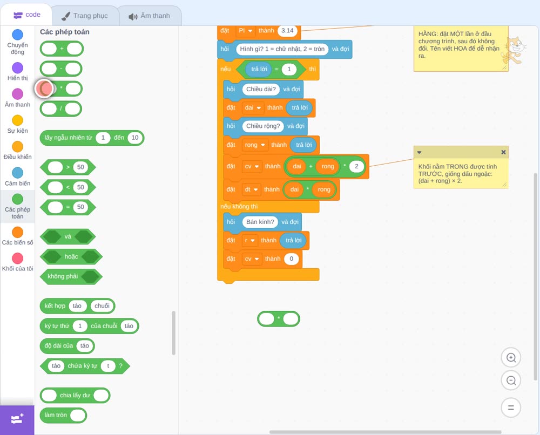Open the dai variable dropdown

253,108
